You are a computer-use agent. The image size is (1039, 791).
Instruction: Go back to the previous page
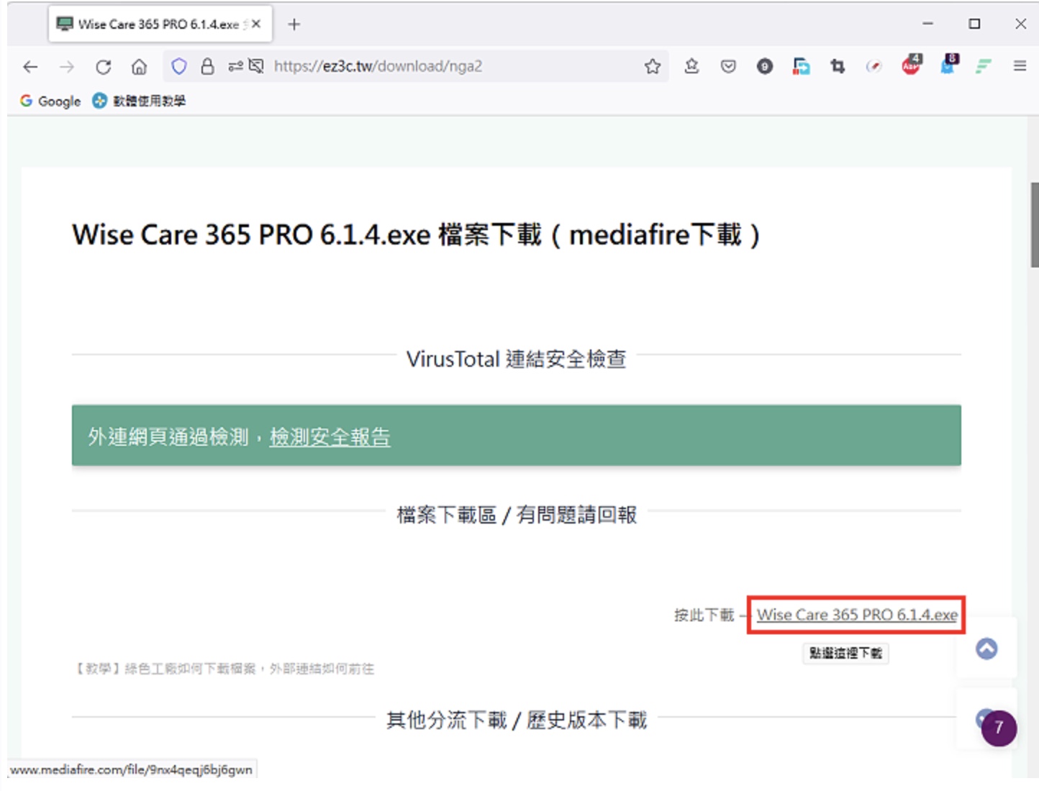(30, 67)
